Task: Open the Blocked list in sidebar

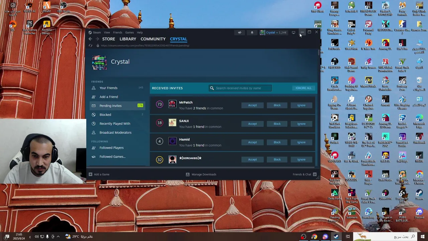Action: tap(117, 114)
